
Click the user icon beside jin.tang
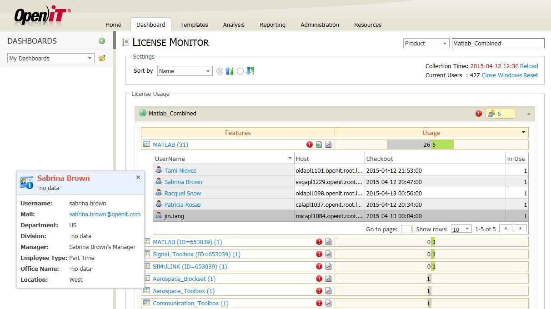tap(159, 215)
